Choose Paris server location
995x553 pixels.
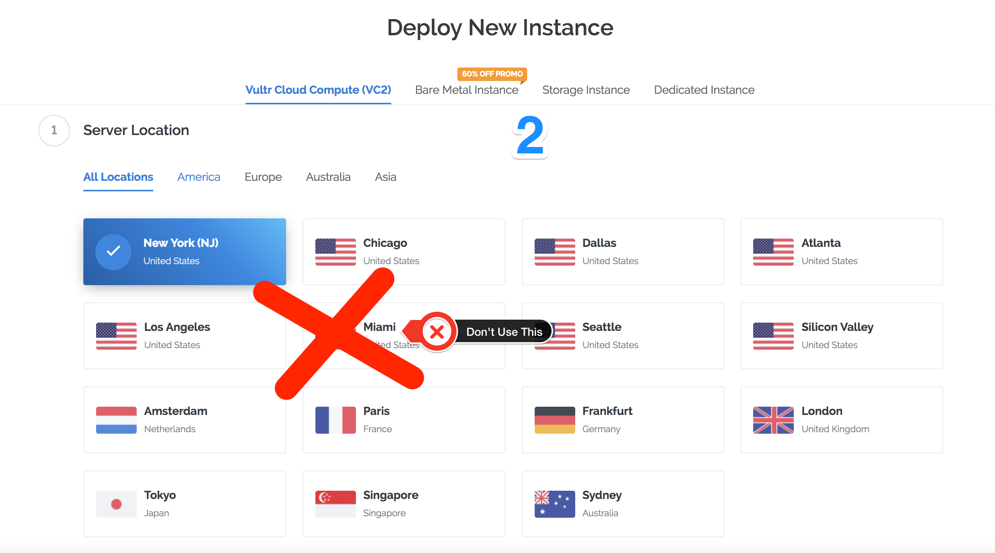(404, 420)
